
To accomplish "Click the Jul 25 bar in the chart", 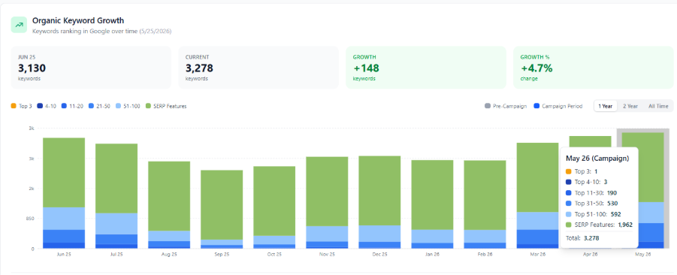I will pos(116,196).
